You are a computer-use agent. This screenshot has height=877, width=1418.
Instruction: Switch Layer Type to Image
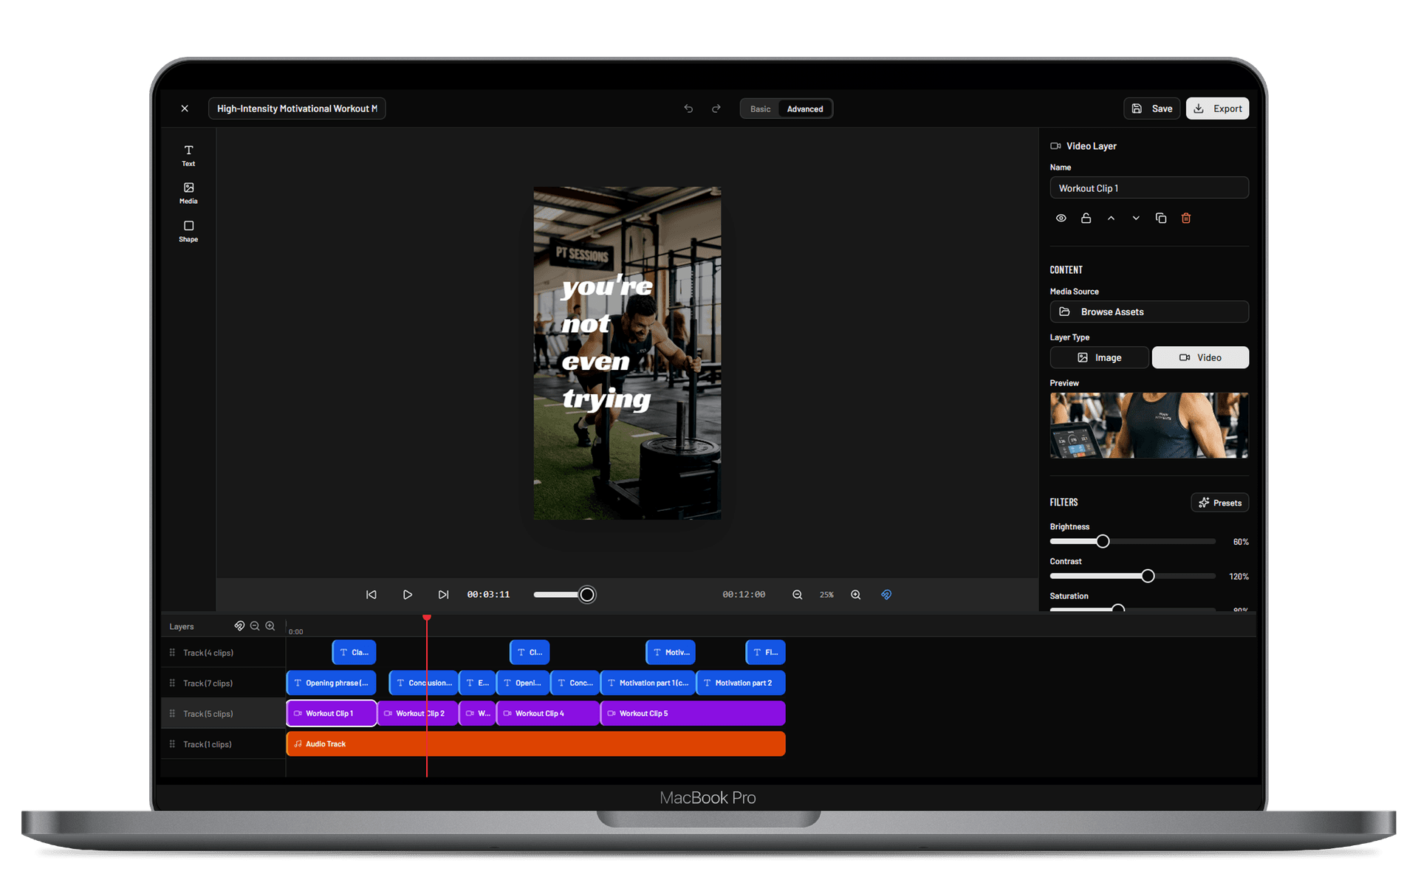click(1099, 357)
